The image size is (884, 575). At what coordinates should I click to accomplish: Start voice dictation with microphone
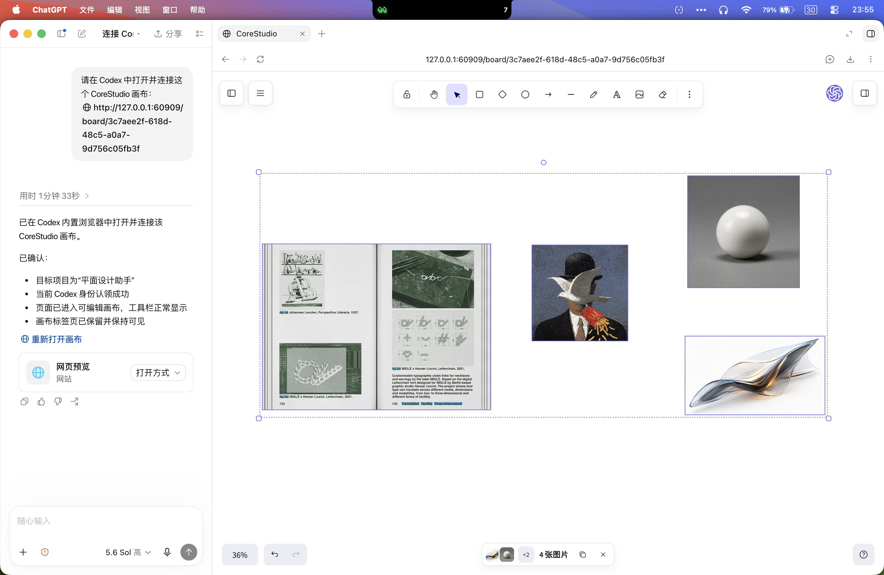coord(167,552)
